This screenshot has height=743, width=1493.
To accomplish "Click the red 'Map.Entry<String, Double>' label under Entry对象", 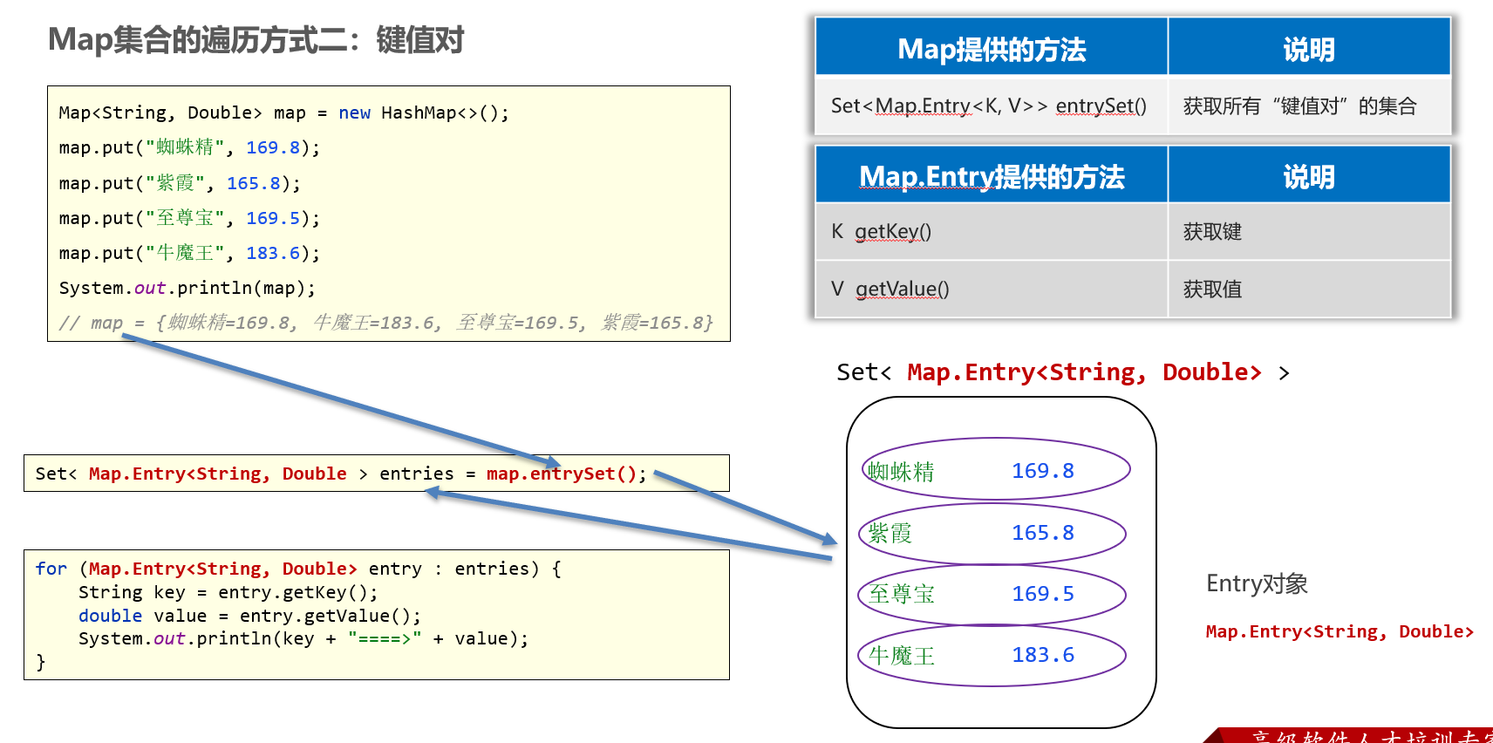I will 1340,631.
